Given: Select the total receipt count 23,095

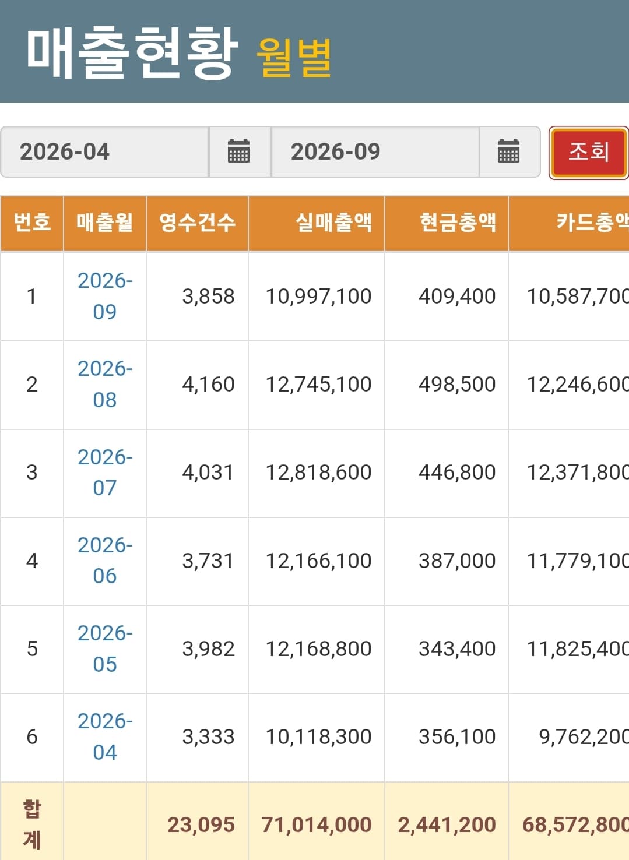Looking at the screenshot, I should coord(201,825).
